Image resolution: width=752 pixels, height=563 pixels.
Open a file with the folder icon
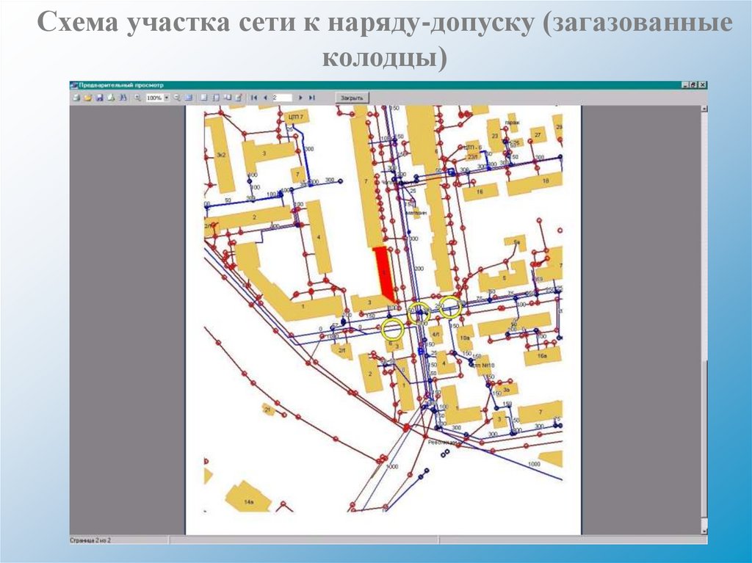click(x=87, y=98)
